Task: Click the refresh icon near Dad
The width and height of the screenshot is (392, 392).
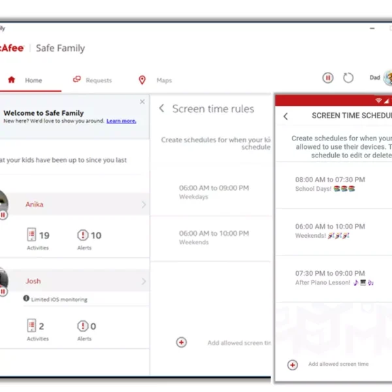Action: click(x=348, y=78)
